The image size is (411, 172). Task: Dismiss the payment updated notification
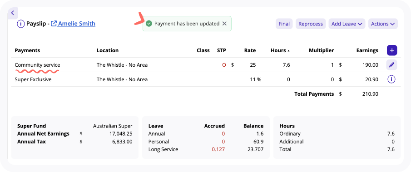point(224,24)
